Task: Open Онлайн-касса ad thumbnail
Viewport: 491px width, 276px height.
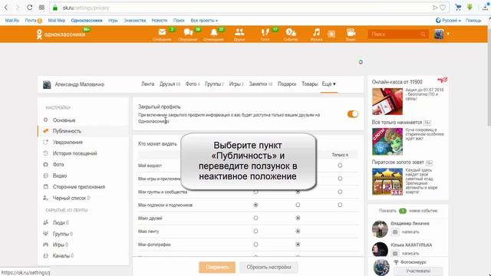Action: [x=387, y=101]
